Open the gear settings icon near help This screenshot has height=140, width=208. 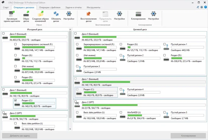(202, 7)
